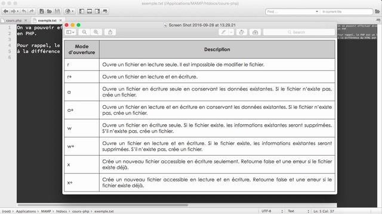Click the 'In current file' scope field
382x214 pixels.
point(346,12)
